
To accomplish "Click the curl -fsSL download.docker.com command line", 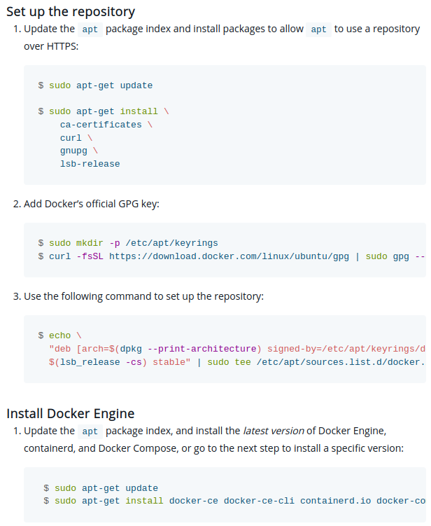I will click(232, 256).
